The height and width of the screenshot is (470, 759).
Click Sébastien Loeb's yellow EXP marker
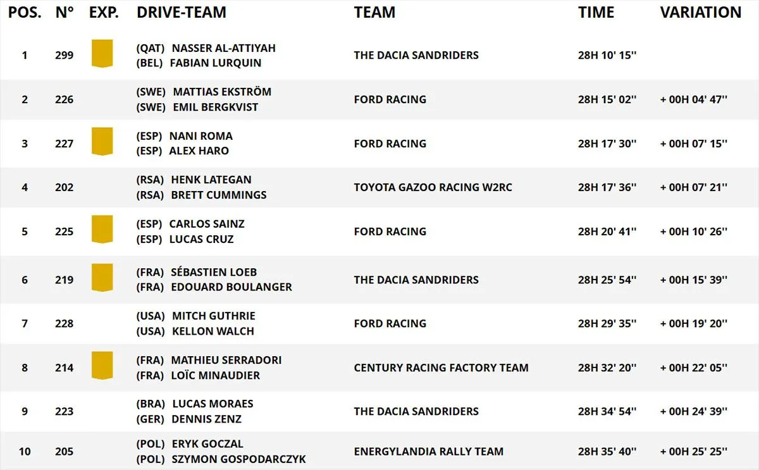point(102,278)
